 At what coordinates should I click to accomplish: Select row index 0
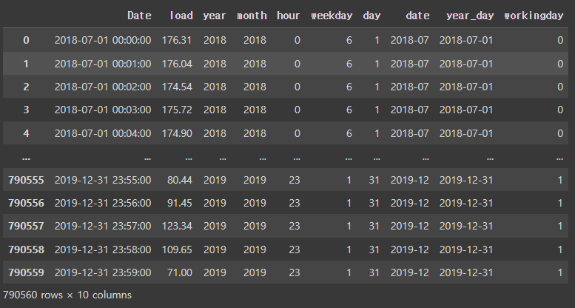(26, 40)
